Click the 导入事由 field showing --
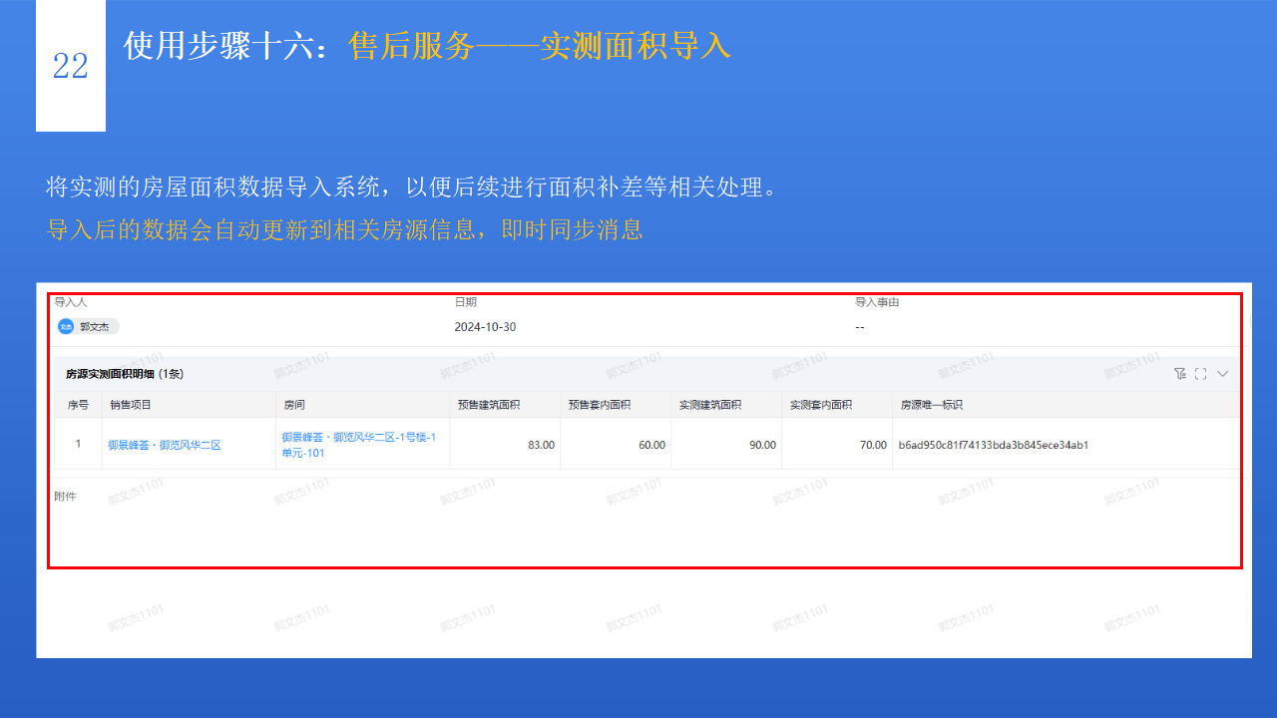The height and width of the screenshot is (718, 1277). click(x=858, y=326)
